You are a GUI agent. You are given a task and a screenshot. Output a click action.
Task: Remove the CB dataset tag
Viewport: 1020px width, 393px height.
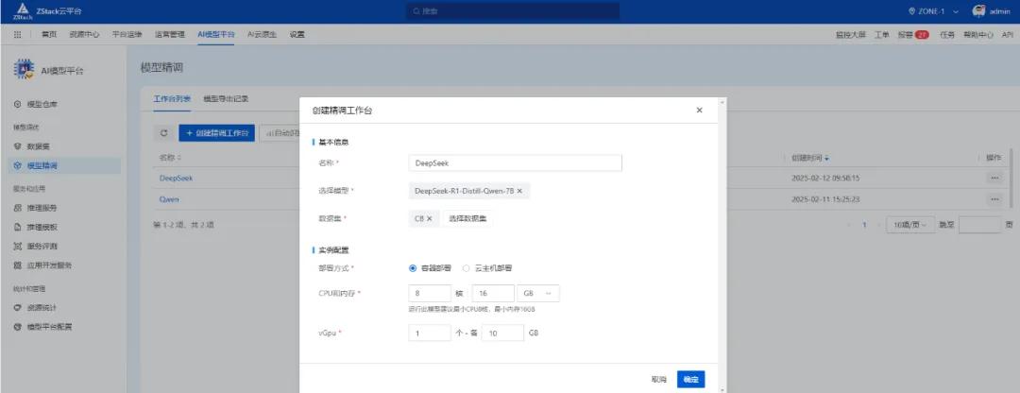(x=430, y=218)
